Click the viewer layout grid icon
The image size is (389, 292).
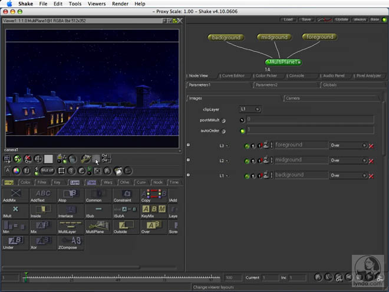(x=7, y=159)
